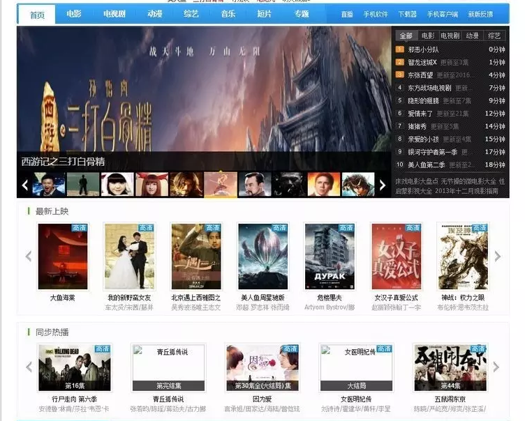The height and width of the screenshot is (421, 525).
Task: Click the right arrow in 同步热播 section
Action: (x=496, y=367)
